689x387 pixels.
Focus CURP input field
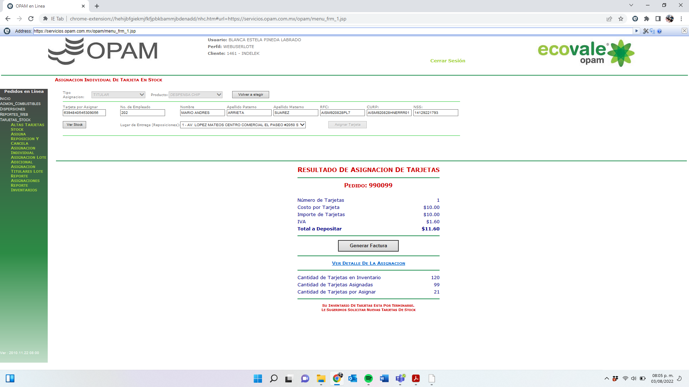pos(389,113)
